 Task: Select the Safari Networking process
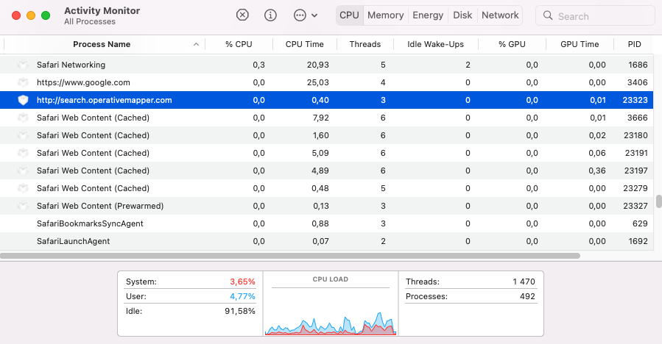tap(327, 65)
